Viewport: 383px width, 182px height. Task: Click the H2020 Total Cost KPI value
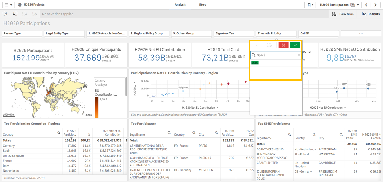(215, 58)
